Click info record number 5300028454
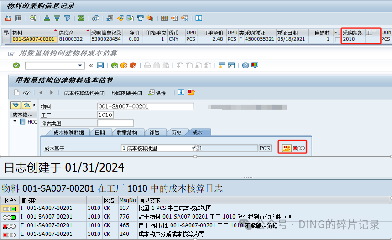392x240 pixels. click(x=106, y=39)
